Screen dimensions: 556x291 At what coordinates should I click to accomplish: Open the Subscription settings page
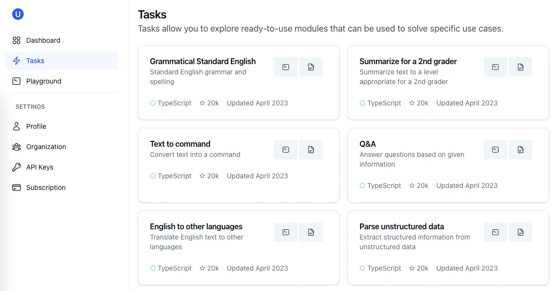coord(46,188)
